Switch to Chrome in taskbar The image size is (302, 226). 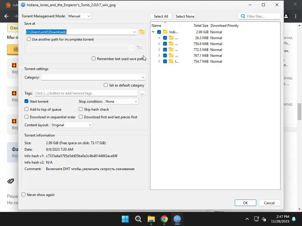pos(164,219)
